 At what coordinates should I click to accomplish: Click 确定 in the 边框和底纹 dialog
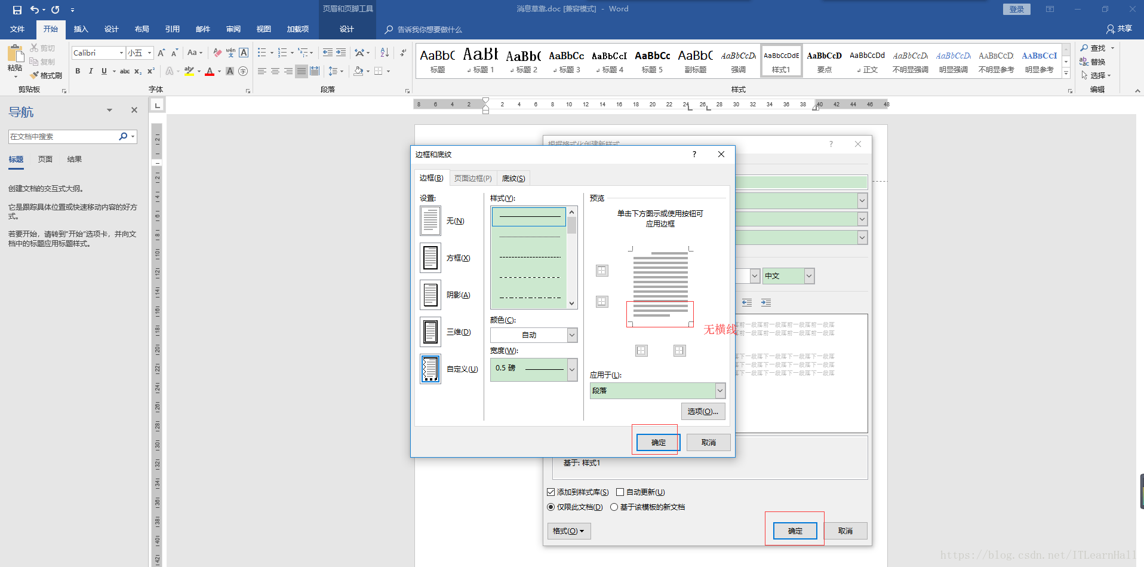659,443
